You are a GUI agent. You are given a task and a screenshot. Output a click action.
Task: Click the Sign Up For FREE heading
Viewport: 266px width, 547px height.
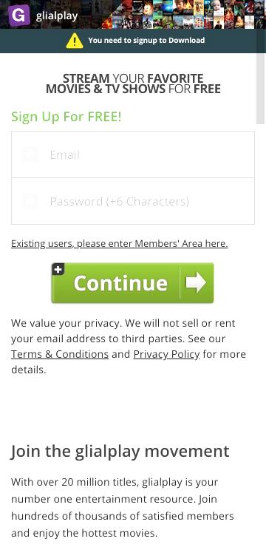(66, 117)
